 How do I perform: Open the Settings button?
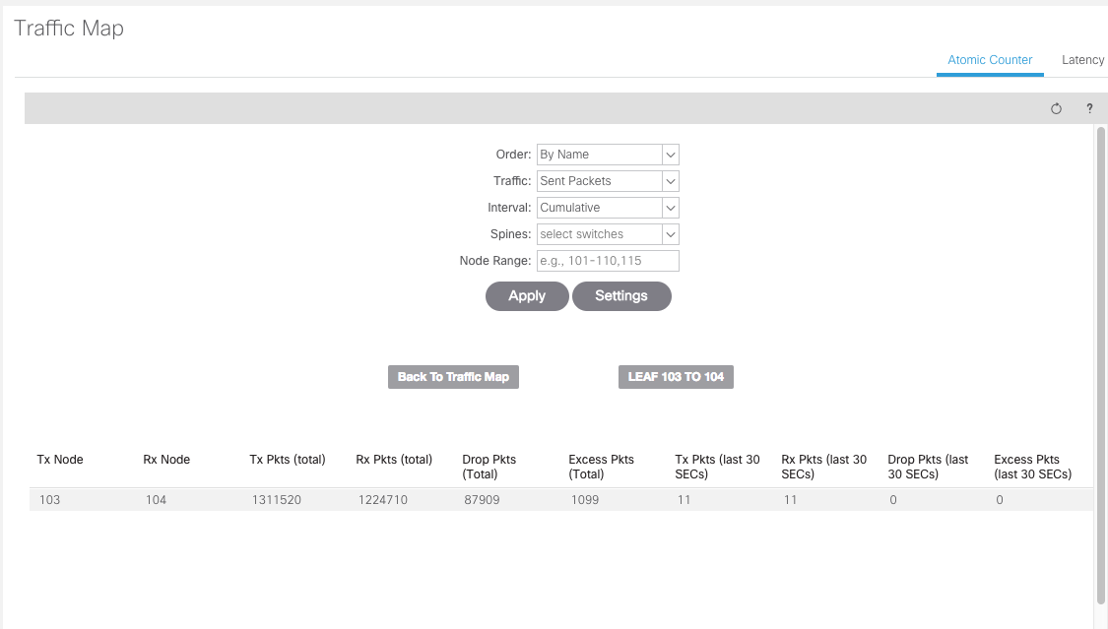621,296
